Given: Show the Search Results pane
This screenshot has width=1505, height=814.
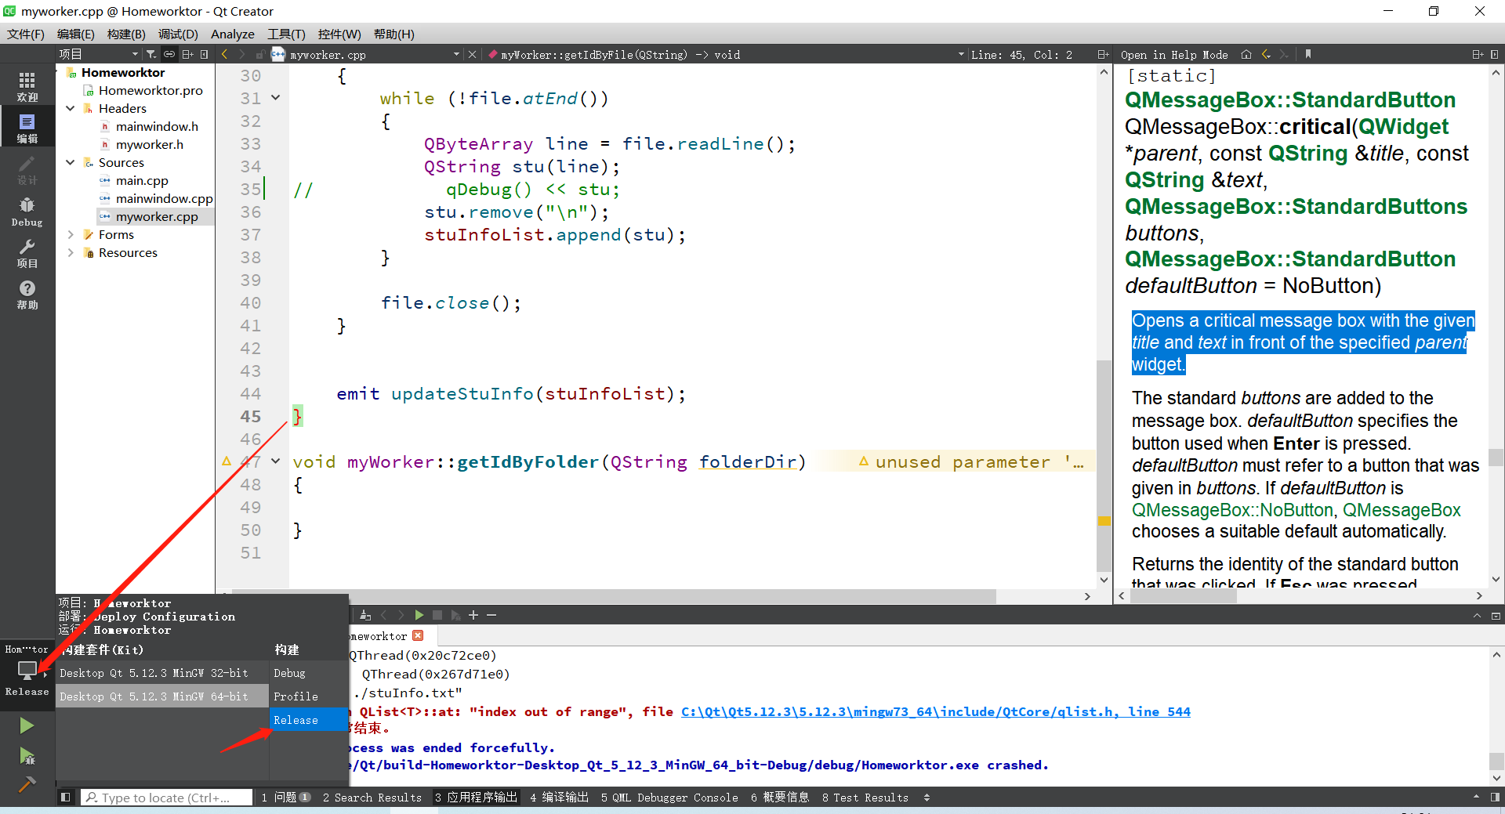Looking at the screenshot, I should (x=372, y=797).
